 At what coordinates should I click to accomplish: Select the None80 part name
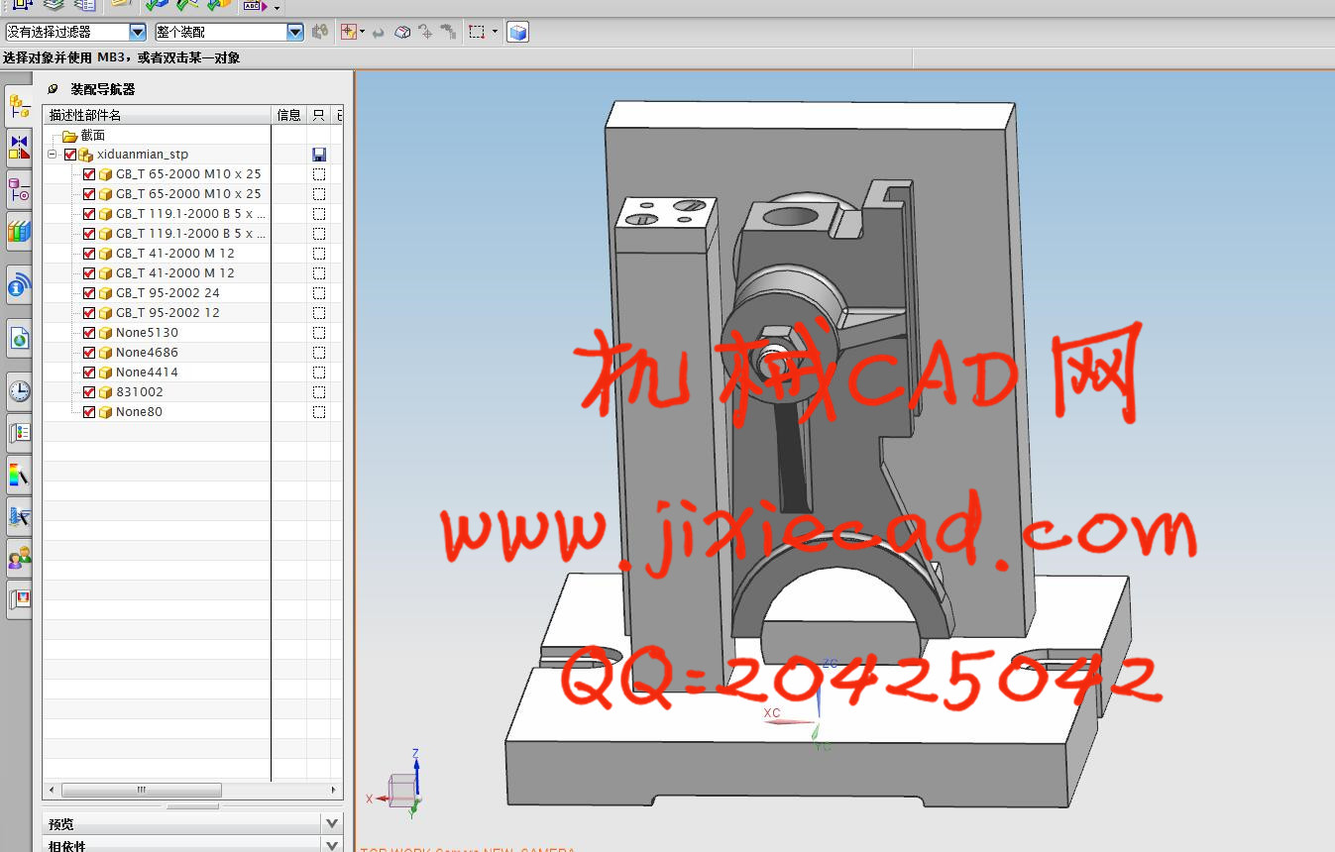tap(139, 412)
